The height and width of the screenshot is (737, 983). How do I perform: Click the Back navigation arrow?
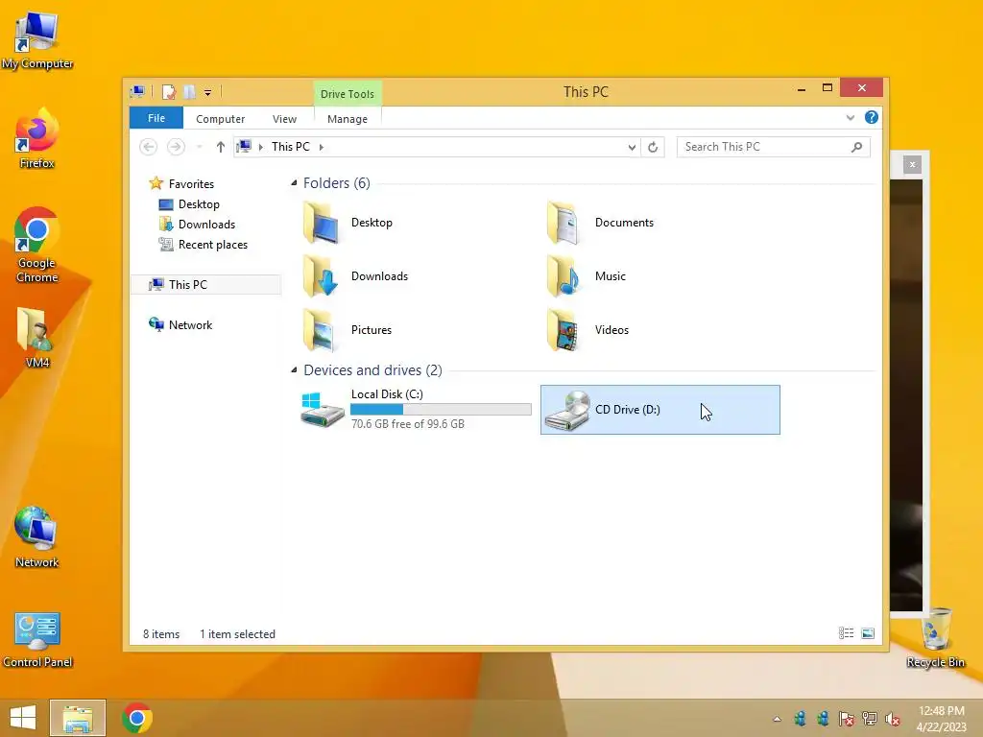click(149, 147)
